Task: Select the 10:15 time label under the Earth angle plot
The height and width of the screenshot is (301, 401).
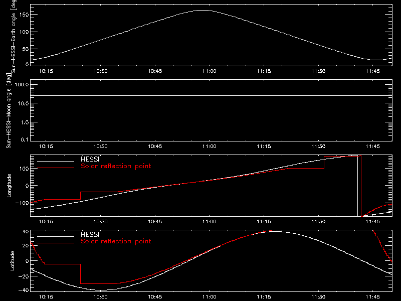Action: 46,71
